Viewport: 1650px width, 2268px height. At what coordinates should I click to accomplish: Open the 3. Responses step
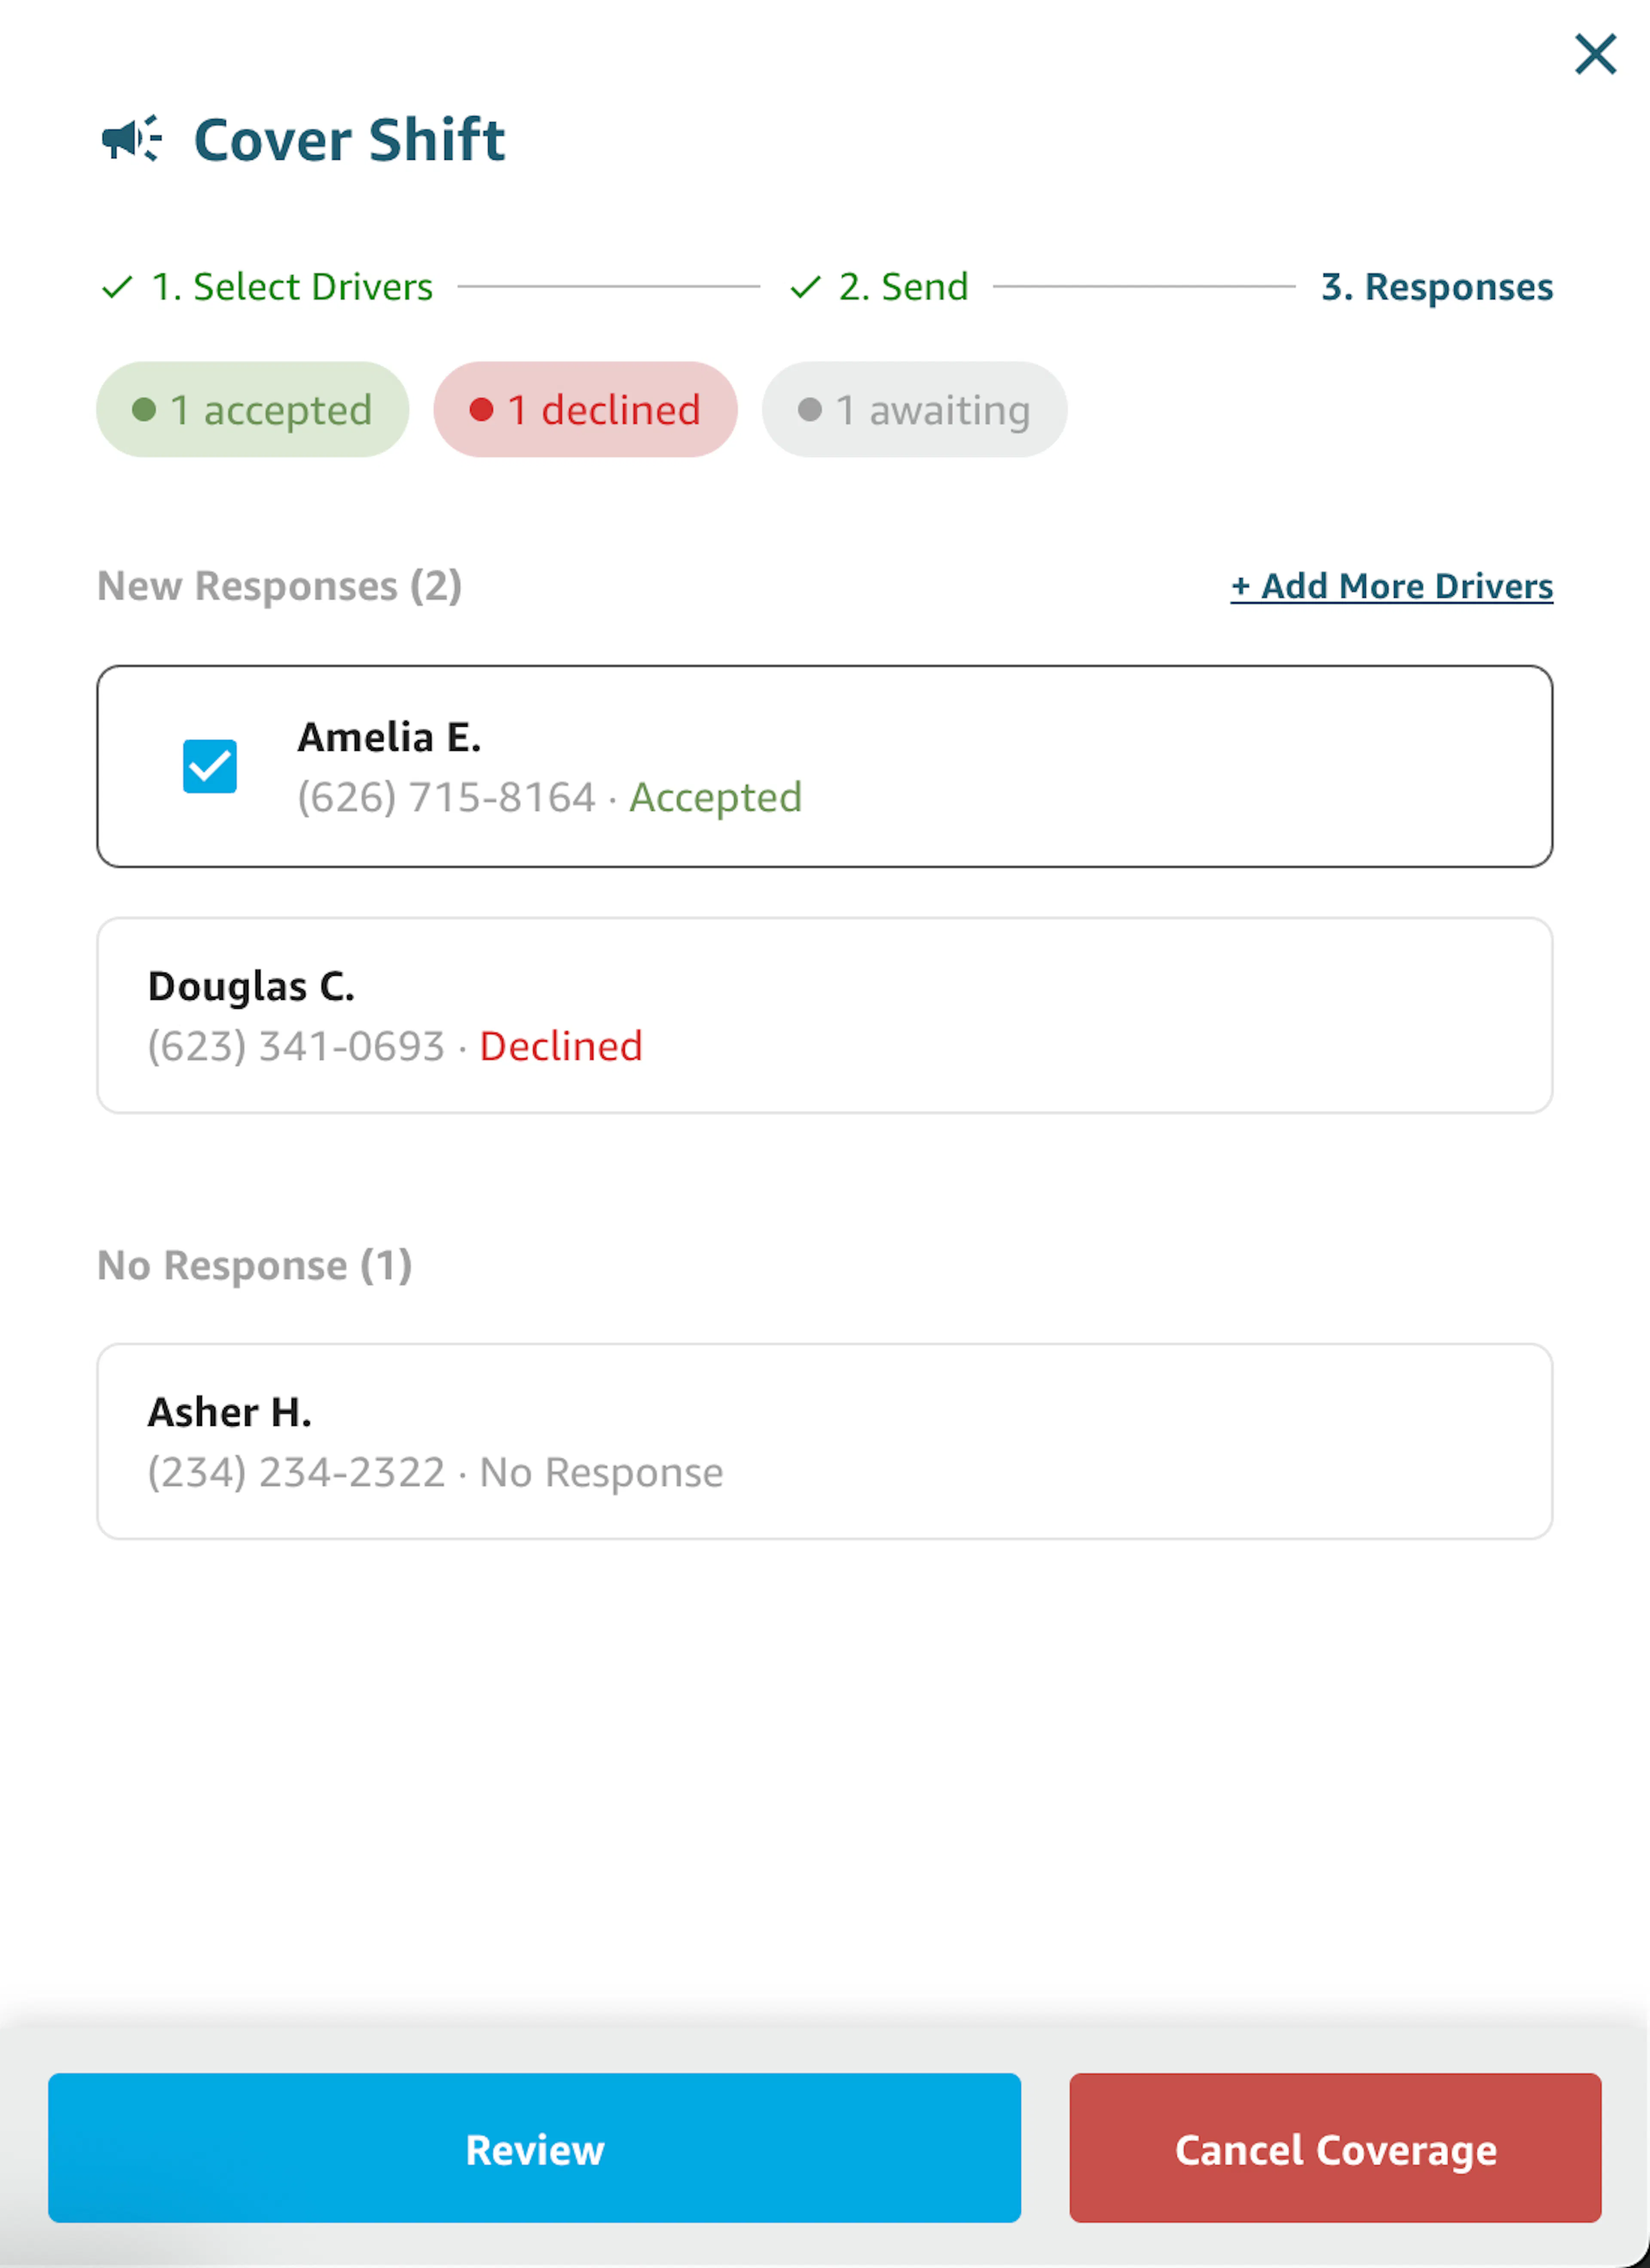(1437, 287)
